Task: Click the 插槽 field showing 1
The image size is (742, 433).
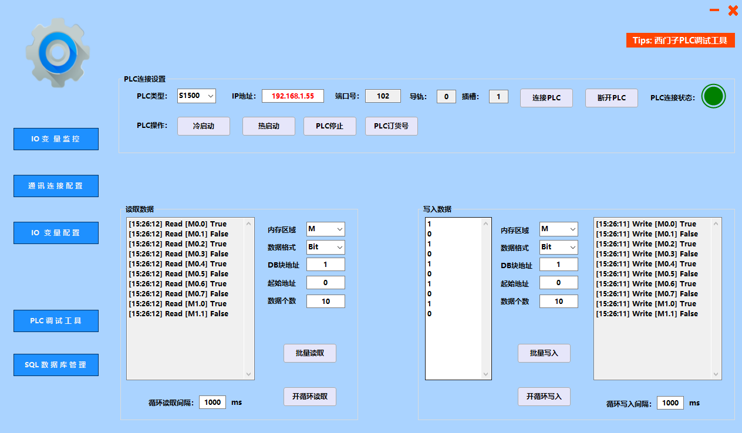Action: pyautogui.click(x=498, y=96)
